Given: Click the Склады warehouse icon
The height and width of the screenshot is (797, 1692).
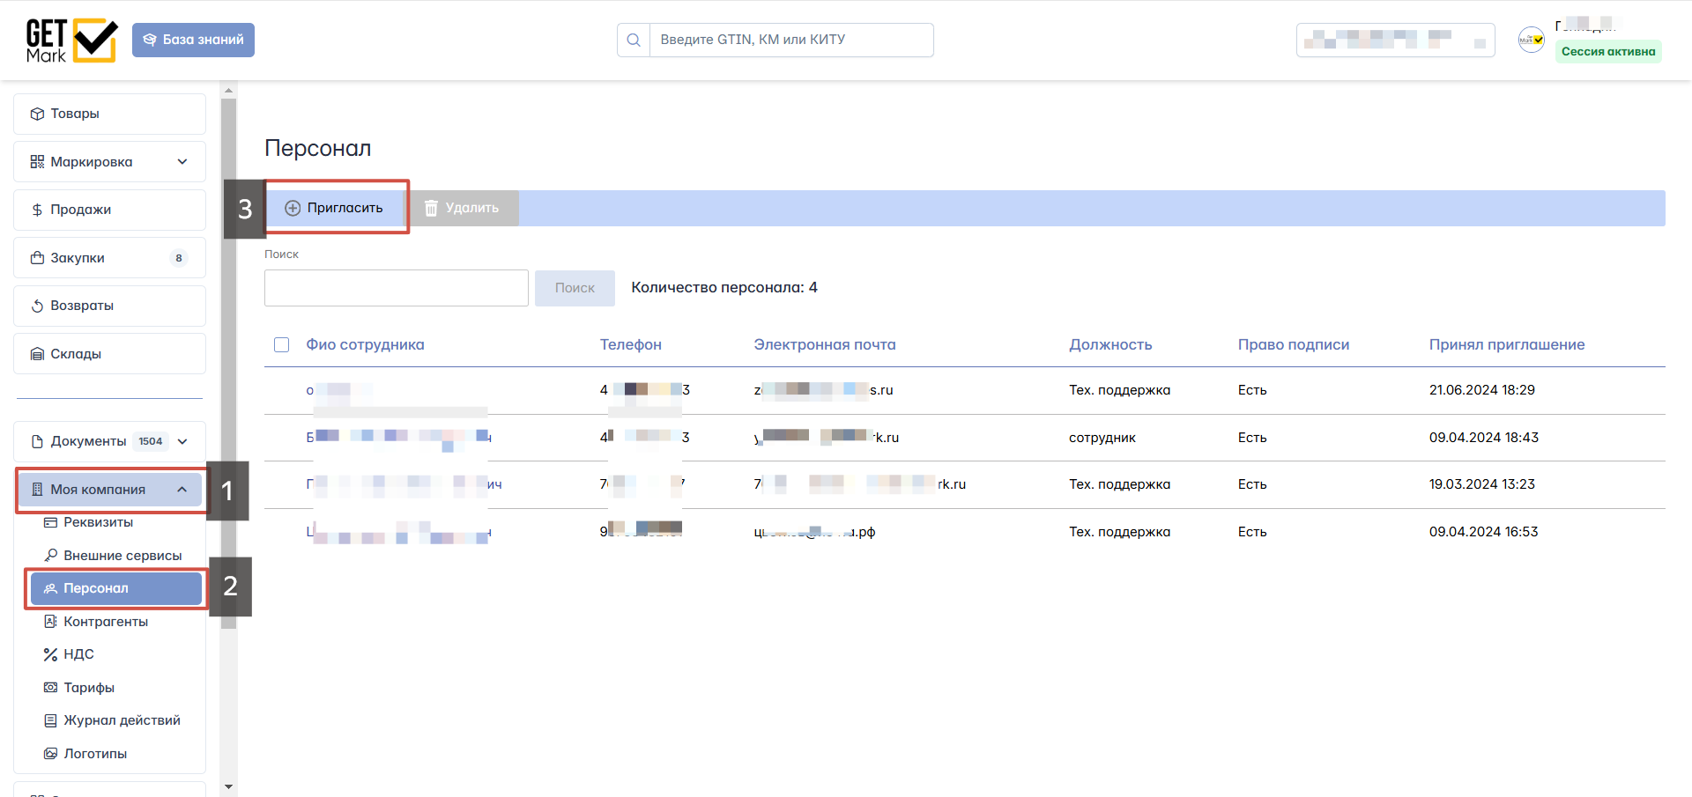Looking at the screenshot, I should [37, 354].
